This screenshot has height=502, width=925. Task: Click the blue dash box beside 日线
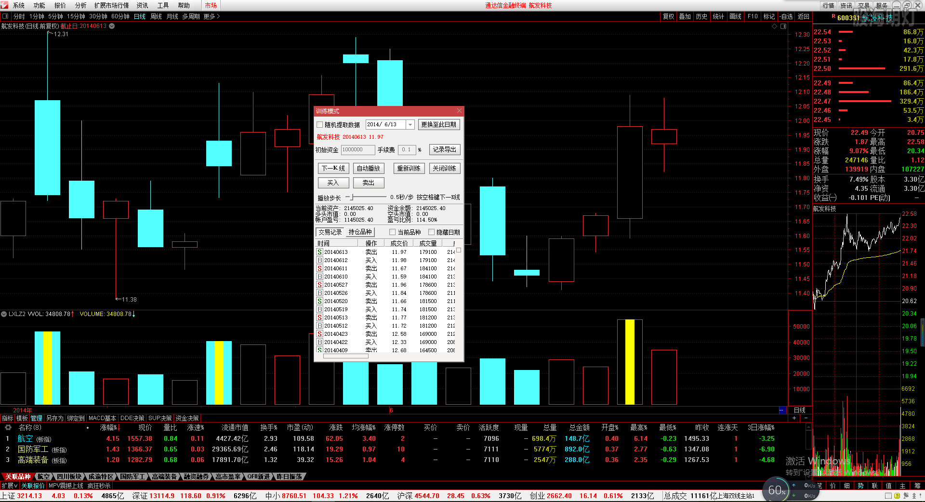coord(782,410)
